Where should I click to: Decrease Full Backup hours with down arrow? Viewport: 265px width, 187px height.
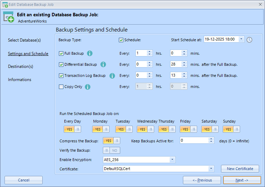coord(149,54)
